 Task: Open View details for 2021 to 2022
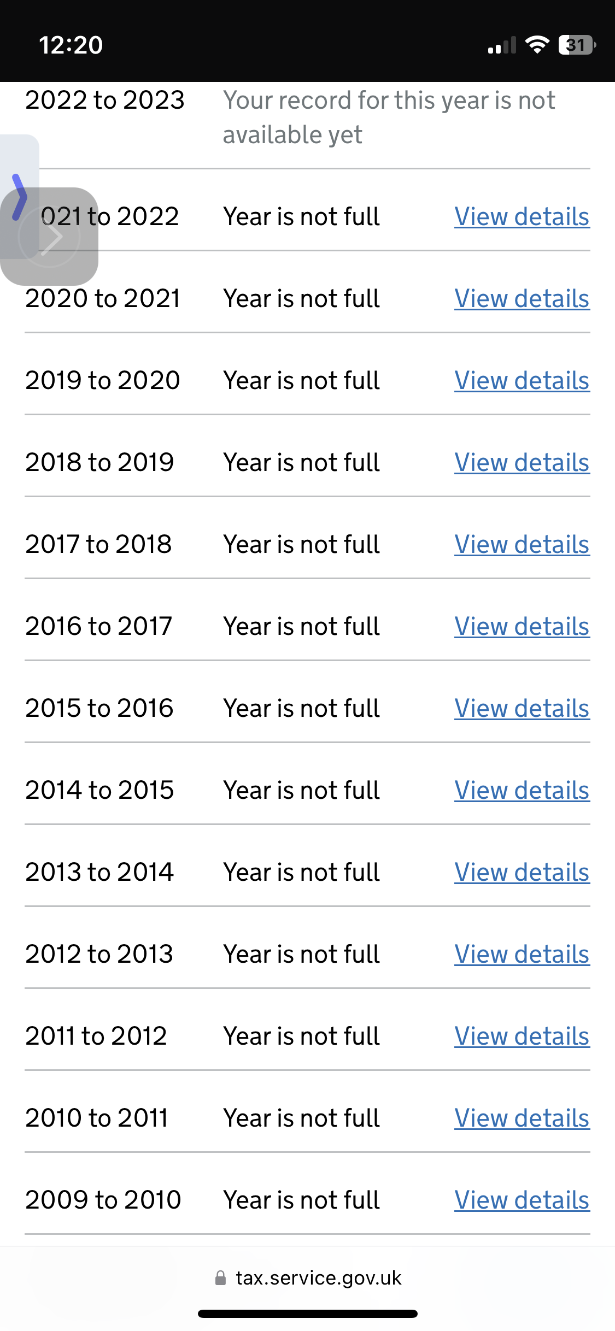click(x=522, y=217)
